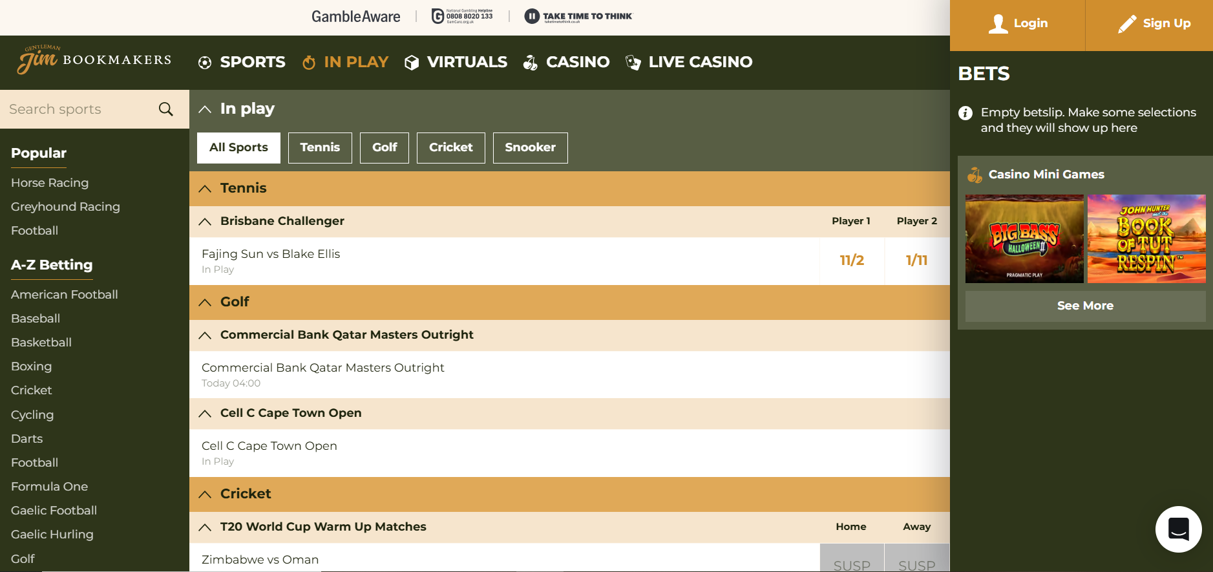This screenshot has width=1213, height=572.
Task: Open Cycling in A-Z Betting
Action: (32, 415)
